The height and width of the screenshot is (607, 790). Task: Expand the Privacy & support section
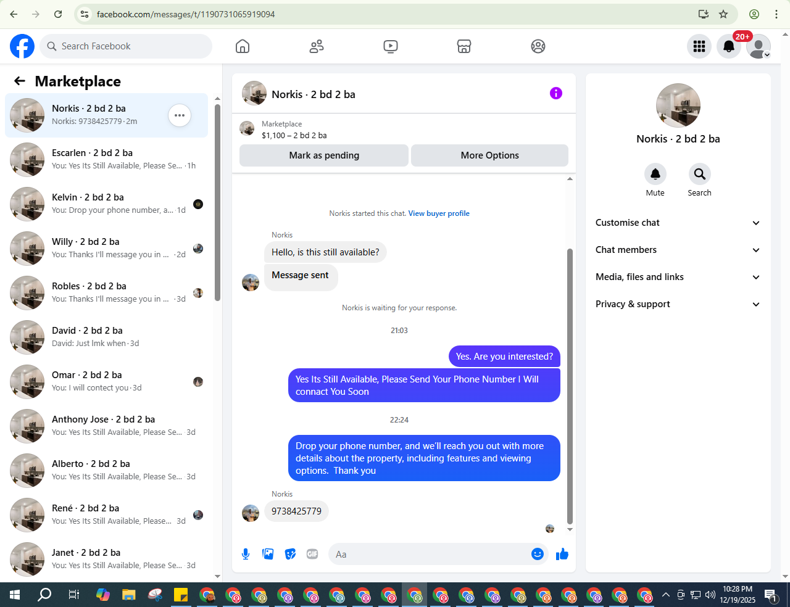point(678,304)
